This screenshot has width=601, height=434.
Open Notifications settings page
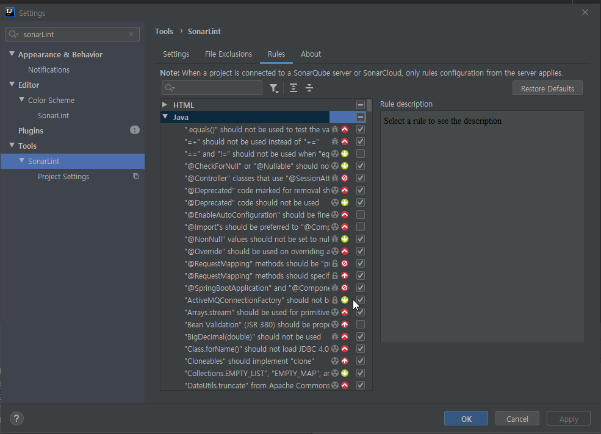49,69
